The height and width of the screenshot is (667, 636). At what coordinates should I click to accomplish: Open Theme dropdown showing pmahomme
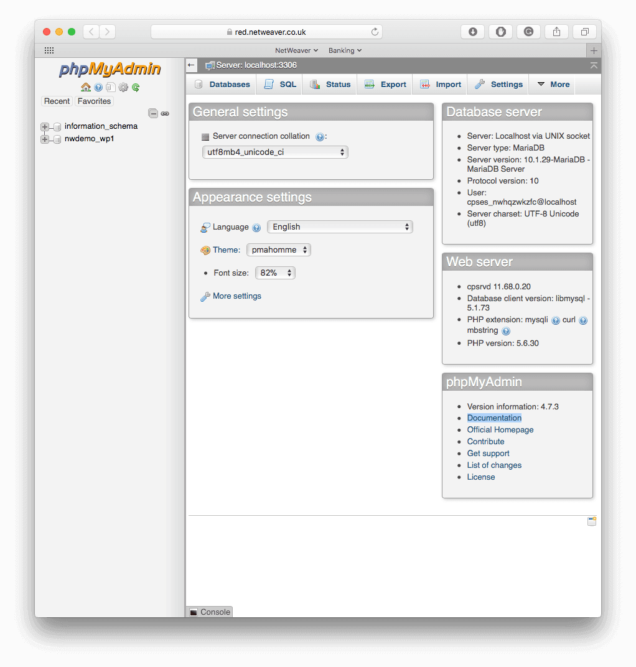pyautogui.click(x=279, y=250)
